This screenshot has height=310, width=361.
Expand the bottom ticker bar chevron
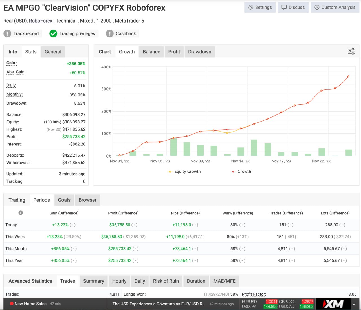354,304
